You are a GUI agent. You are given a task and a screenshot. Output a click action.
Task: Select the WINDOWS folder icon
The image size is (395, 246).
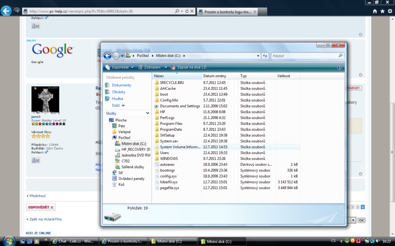click(157, 159)
